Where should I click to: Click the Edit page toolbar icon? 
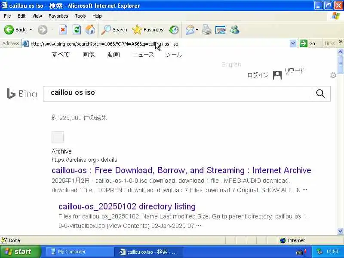[221, 30]
